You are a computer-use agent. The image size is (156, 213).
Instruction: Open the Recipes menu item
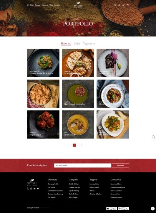(x=38, y=5)
